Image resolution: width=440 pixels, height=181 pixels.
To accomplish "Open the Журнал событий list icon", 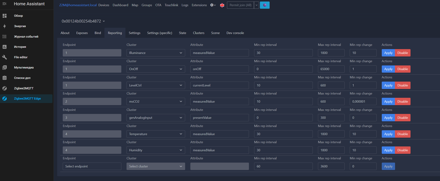I will (x=4, y=36).
